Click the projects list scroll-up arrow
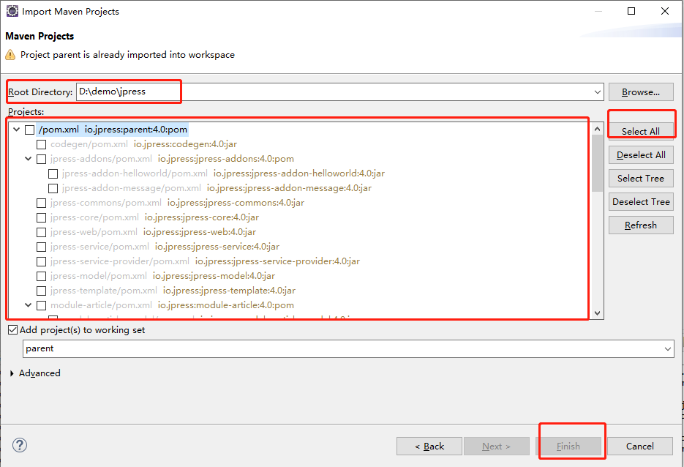684x467 pixels. pos(597,129)
